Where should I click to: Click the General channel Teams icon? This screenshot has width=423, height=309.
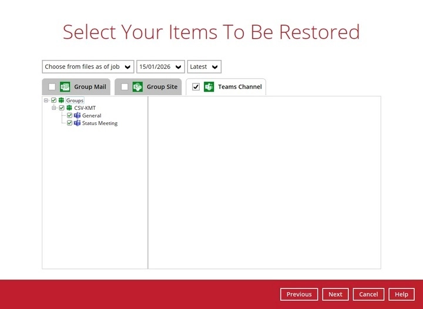(77, 116)
